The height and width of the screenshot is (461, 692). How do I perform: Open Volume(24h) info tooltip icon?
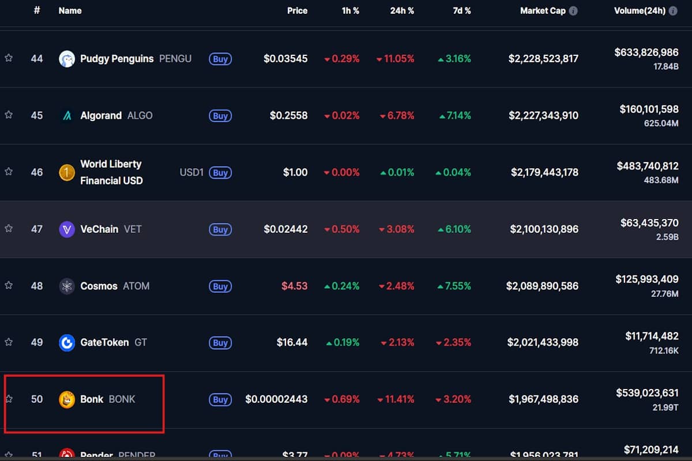tap(673, 11)
